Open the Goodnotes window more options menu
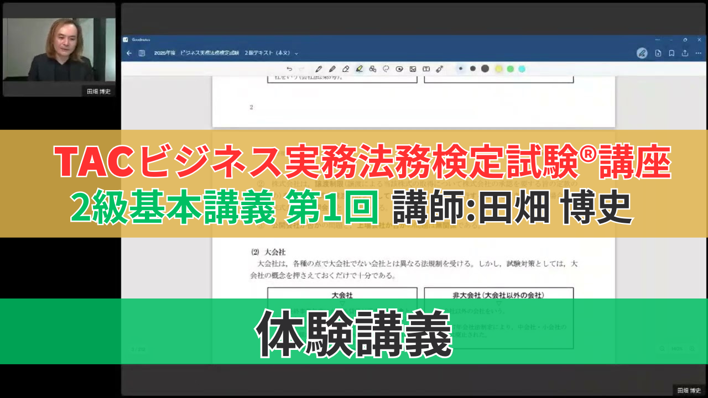Screen dimensions: 708x398 657,40
